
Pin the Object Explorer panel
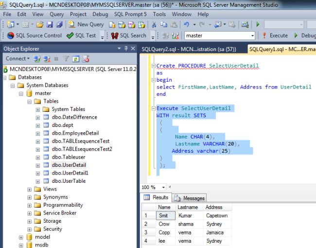click(x=126, y=49)
